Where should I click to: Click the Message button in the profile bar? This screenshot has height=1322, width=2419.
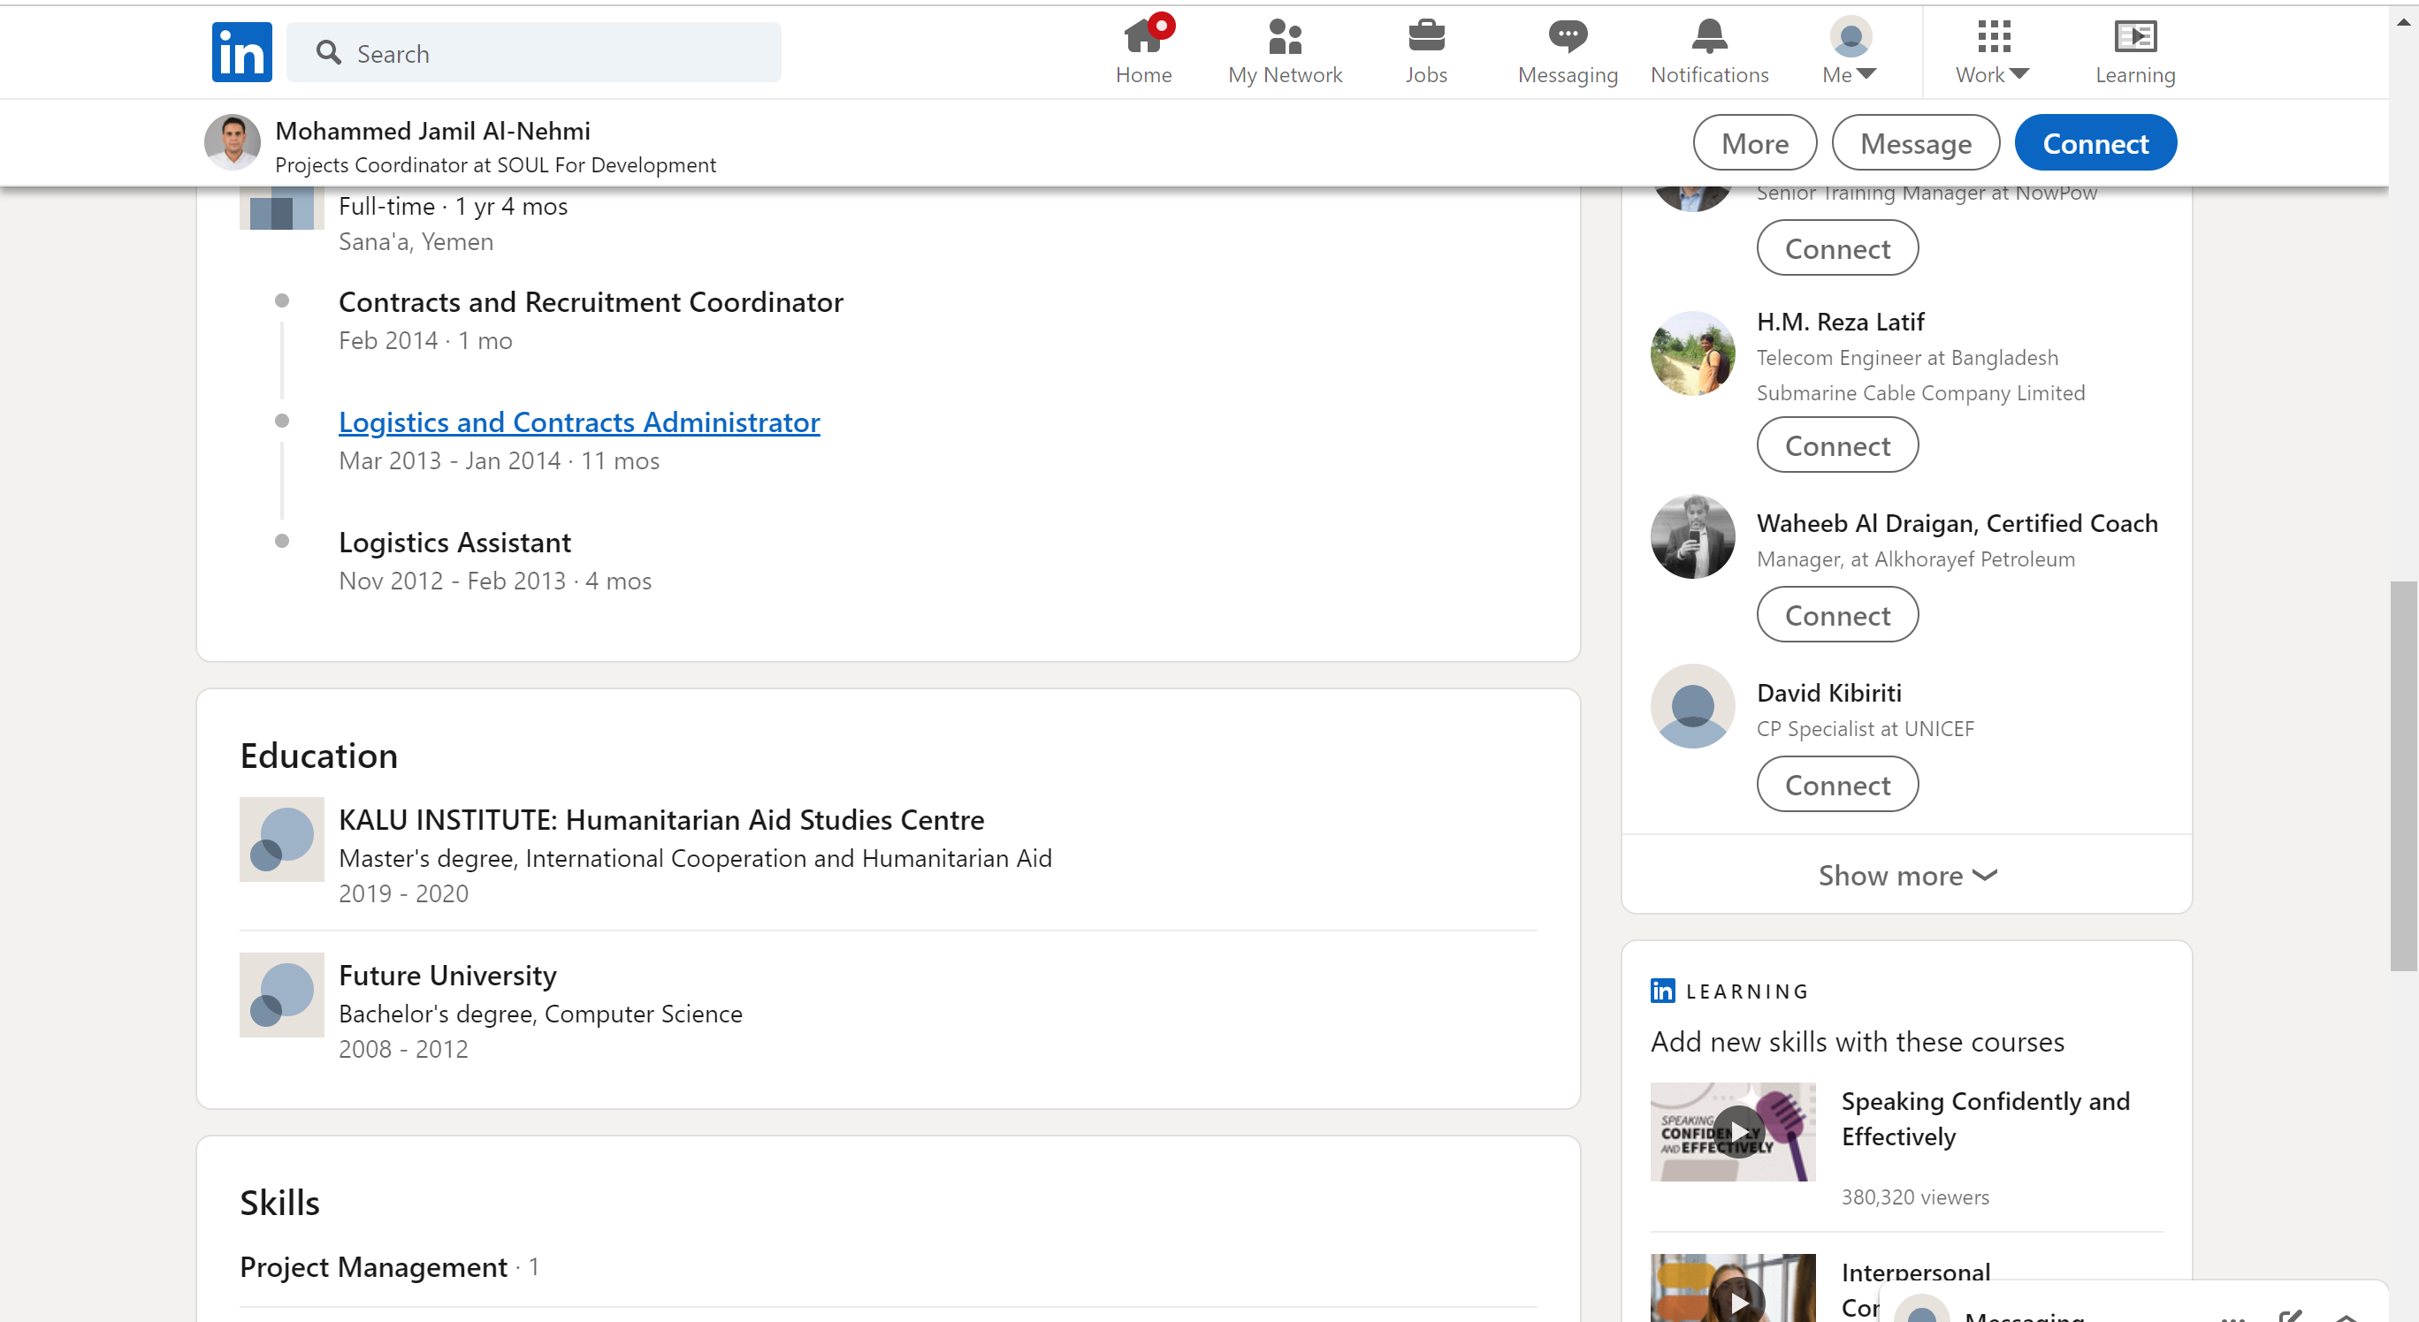click(1915, 142)
